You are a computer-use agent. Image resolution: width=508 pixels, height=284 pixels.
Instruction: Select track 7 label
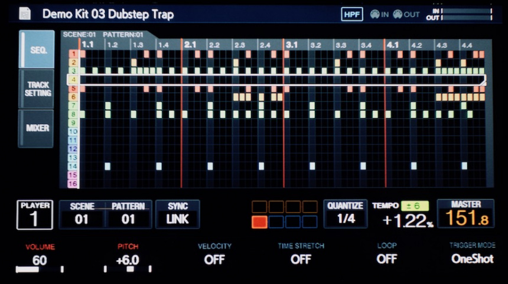[x=74, y=106]
